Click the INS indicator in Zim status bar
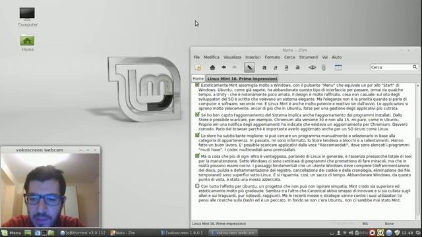Screen dimensions: 422x237 [x=365, y=224]
